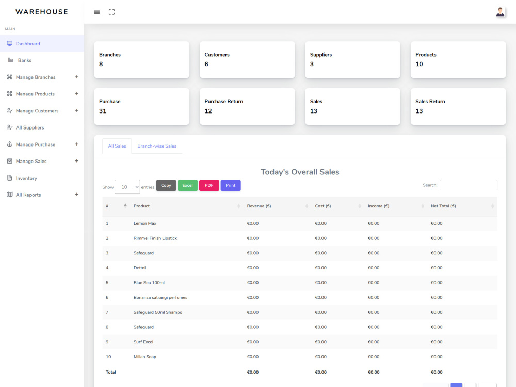Export table with the PDF button
The image size is (516, 387).
coord(209,185)
